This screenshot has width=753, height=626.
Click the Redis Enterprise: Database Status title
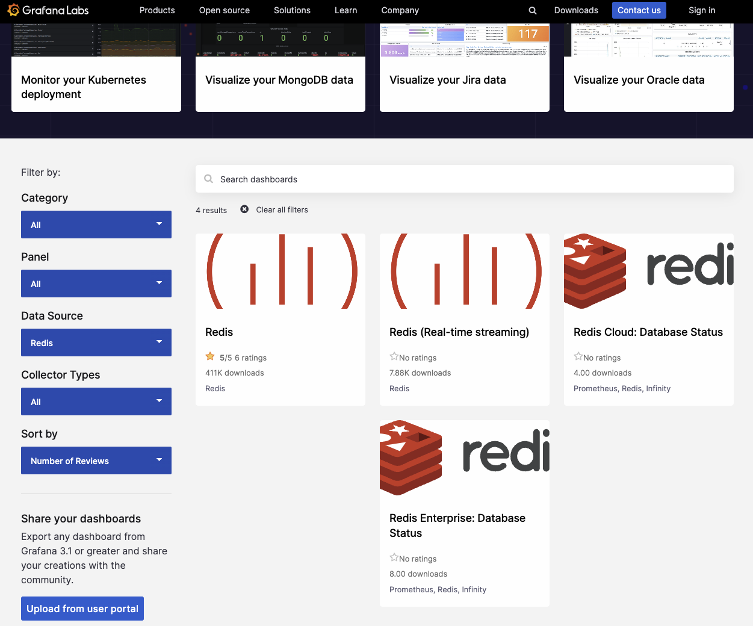(x=457, y=525)
